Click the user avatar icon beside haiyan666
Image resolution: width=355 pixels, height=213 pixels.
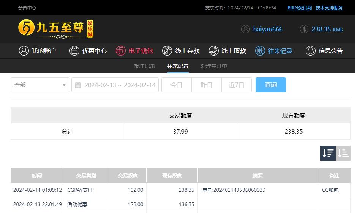tap(245, 29)
